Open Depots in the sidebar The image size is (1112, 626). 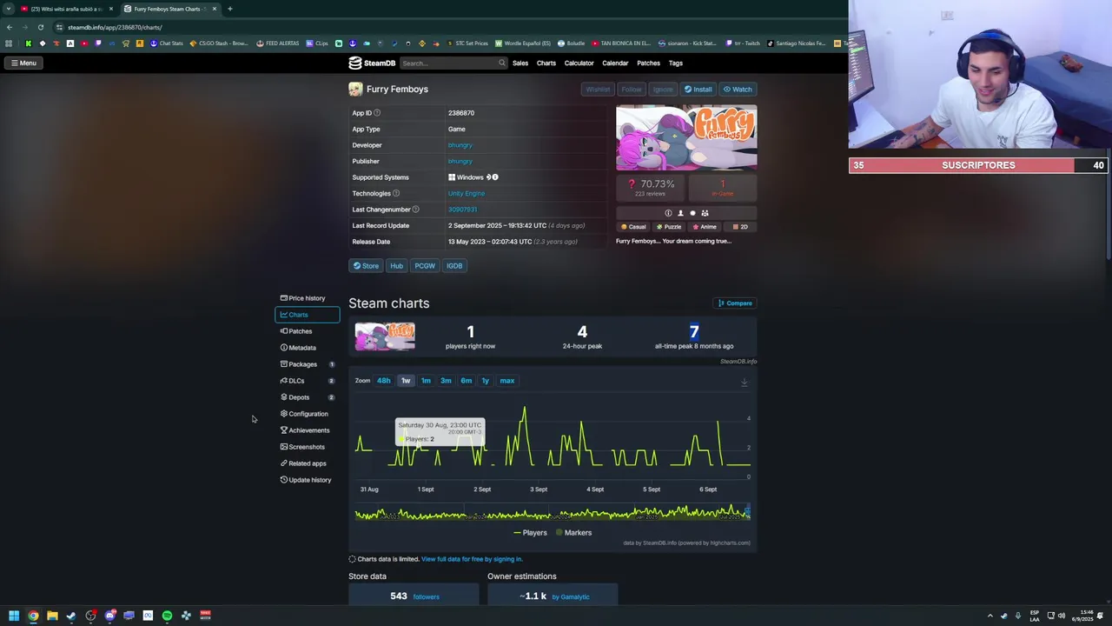pyautogui.click(x=307, y=397)
